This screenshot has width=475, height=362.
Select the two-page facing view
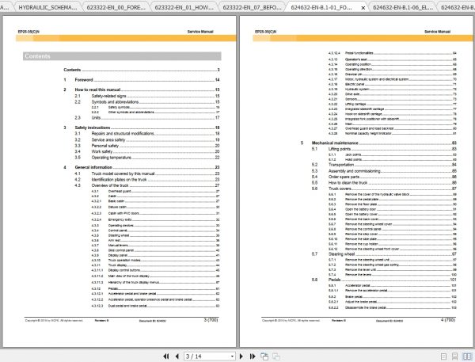pyautogui.click(x=467, y=356)
